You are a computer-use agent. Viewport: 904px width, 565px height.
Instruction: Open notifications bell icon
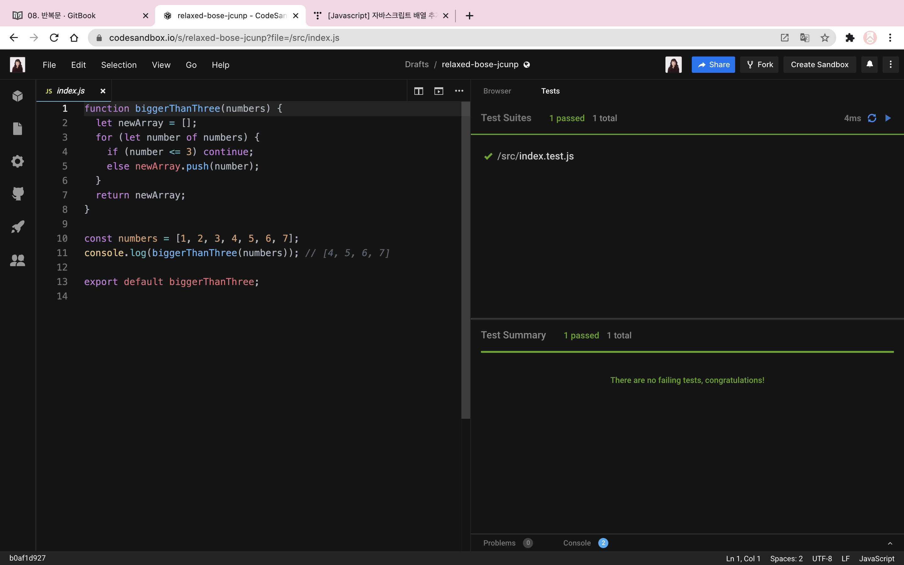(x=870, y=64)
